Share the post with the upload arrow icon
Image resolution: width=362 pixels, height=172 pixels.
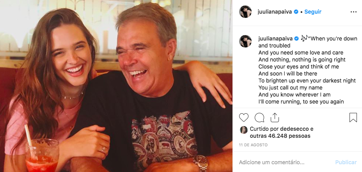275,118
